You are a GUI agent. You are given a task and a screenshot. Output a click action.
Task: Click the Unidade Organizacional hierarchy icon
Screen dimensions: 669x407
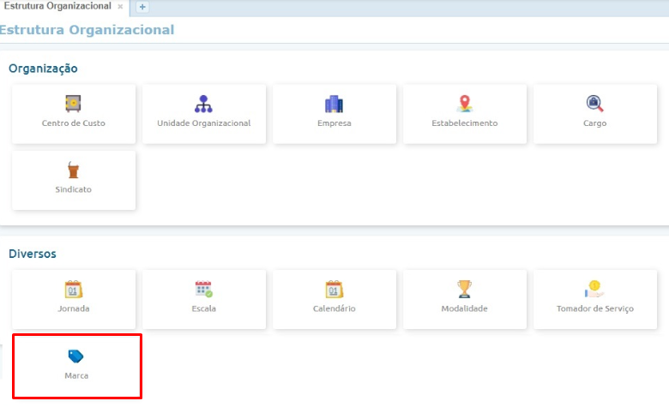tap(203, 104)
